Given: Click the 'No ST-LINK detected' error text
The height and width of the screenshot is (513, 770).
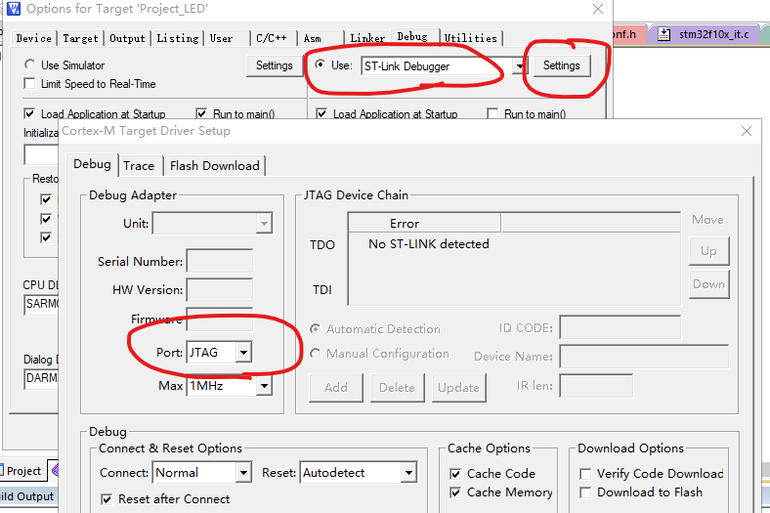Looking at the screenshot, I should [429, 244].
